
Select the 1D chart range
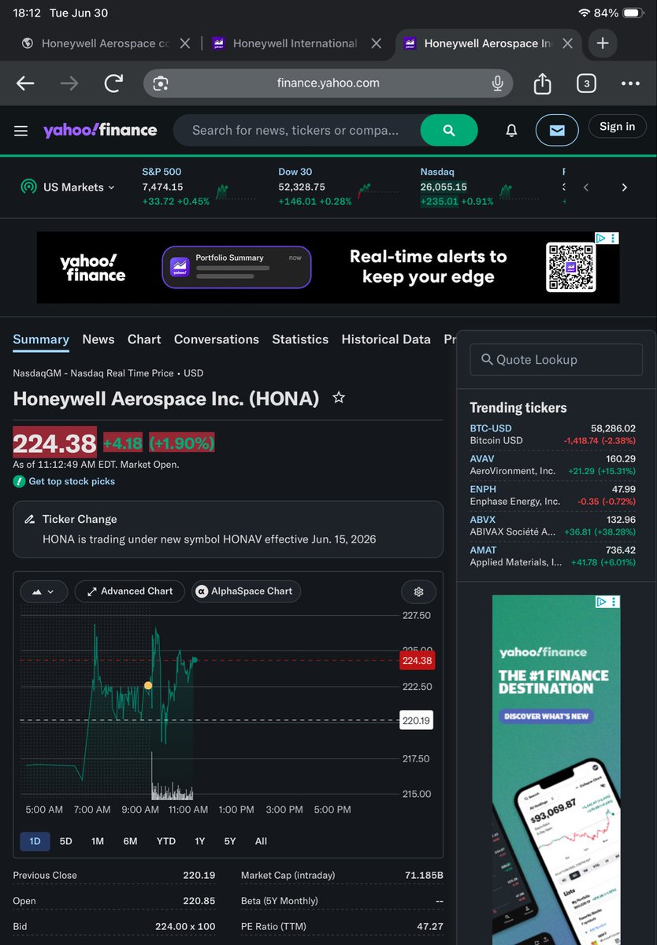(x=35, y=841)
